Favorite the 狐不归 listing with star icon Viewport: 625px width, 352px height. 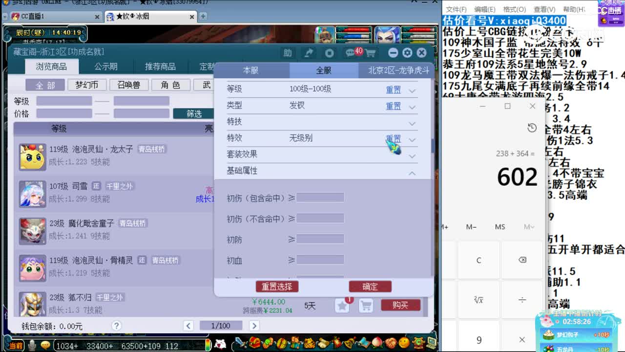pos(342,306)
